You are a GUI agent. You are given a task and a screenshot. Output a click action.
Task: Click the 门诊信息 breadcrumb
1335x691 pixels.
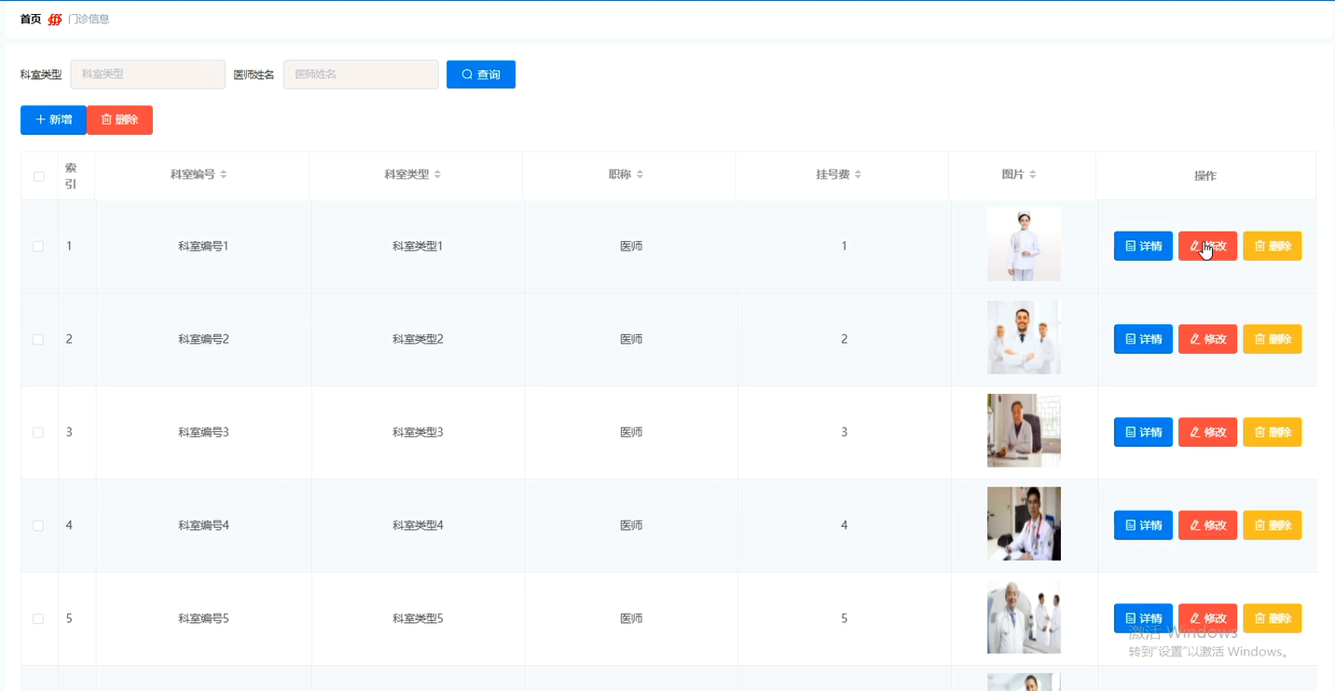coord(89,19)
